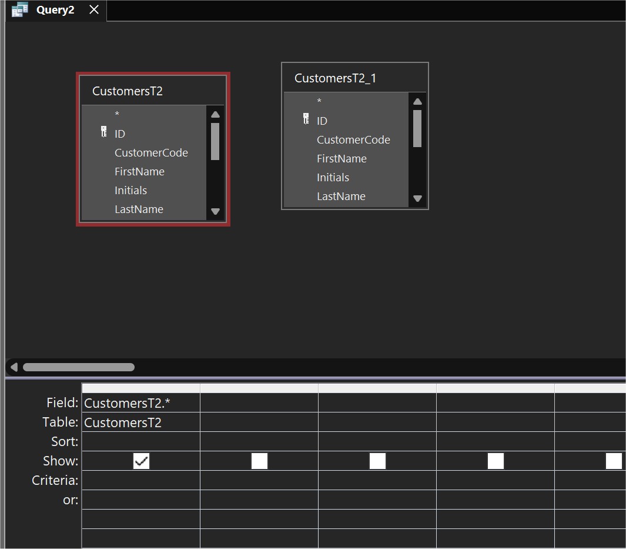
Task: Click the scroll-up arrow in CustomersT2_1 field list
Action: click(x=417, y=101)
